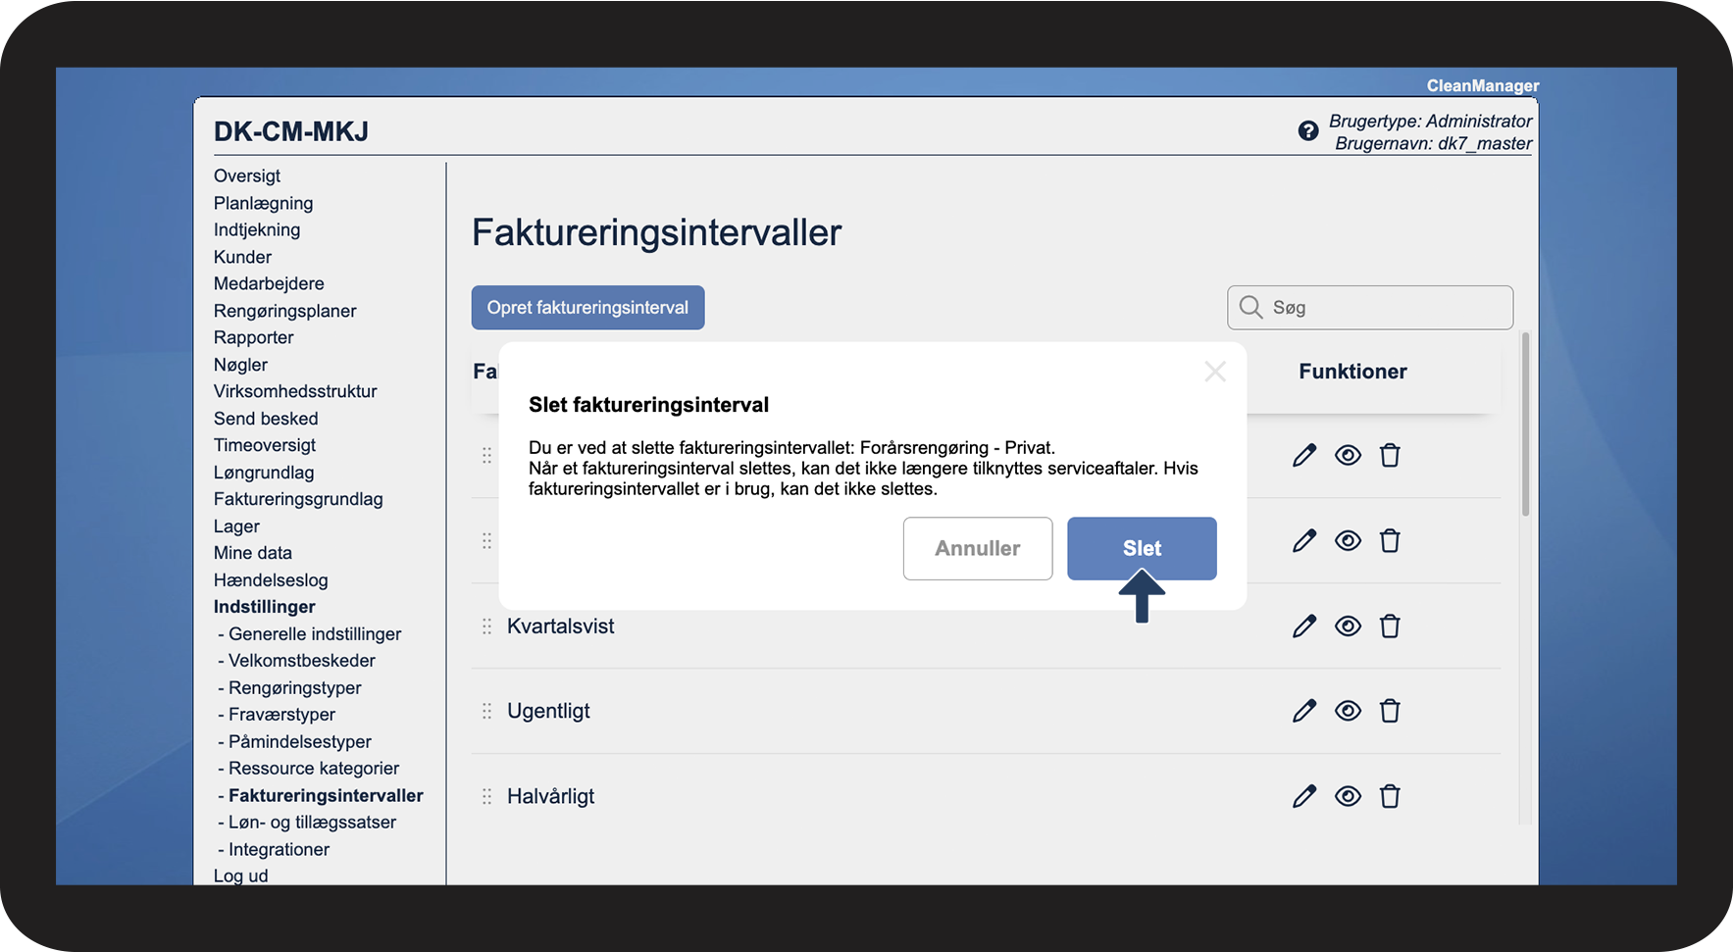The image size is (1733, 952).
Task: Open Send besked
Action: click(x=266, y=419)
